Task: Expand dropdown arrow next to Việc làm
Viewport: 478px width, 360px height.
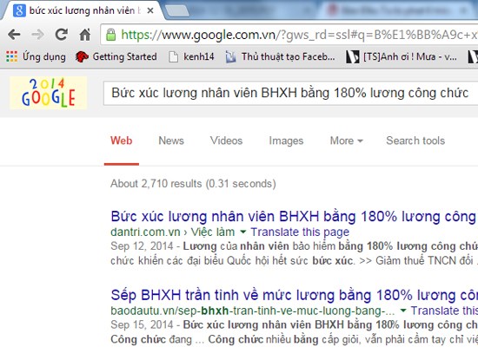Action: pos(243,232)
